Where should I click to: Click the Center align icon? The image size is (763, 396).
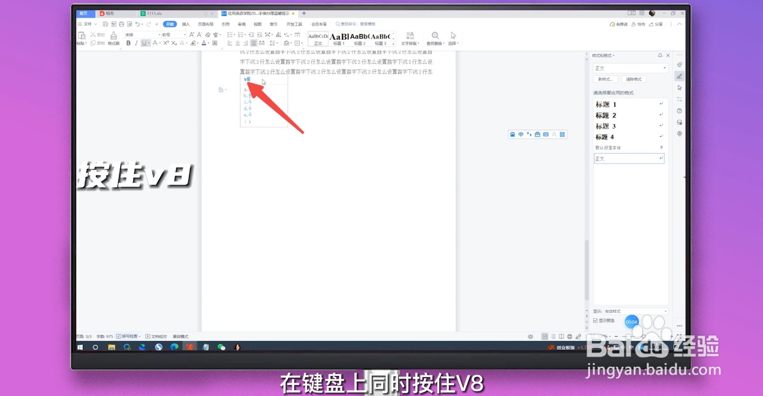pos(237,43)
